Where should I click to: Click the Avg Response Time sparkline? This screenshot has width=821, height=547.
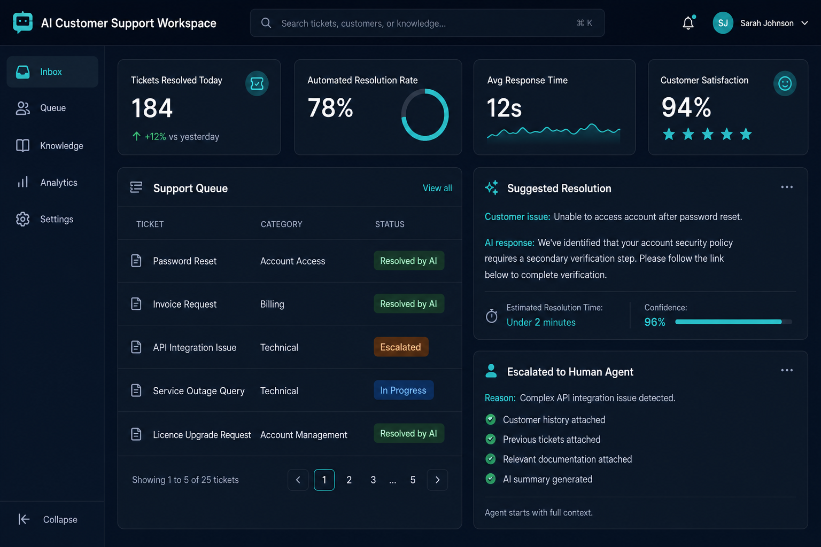click(x=553, y=132)
